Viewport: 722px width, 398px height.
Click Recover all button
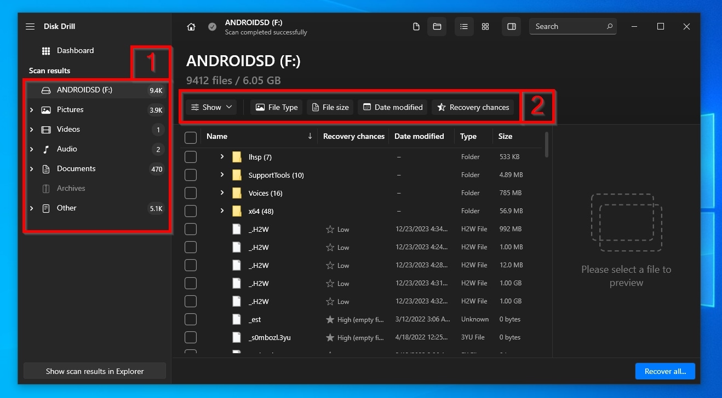pos(665,371)
